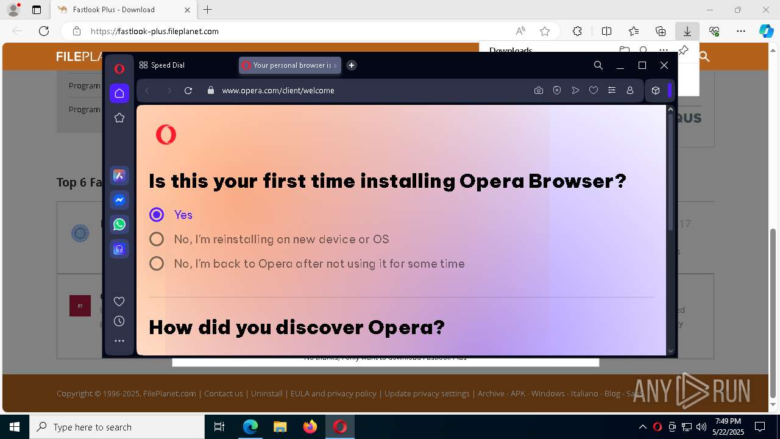Click Opera address bar URL
The image size is (780, 439).
pyautogui.click(x=278, y=90)
